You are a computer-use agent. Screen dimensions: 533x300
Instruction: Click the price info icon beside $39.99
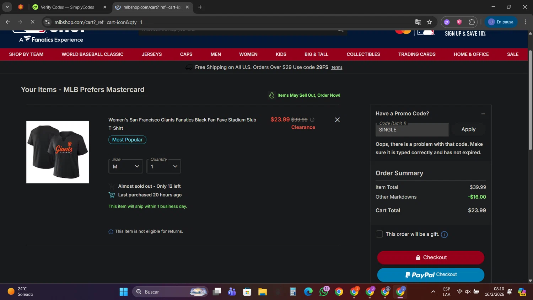(312, 120)
